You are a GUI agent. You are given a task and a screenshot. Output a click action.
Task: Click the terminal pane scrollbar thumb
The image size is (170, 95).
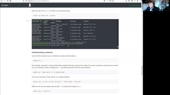[x=118, y=47]
